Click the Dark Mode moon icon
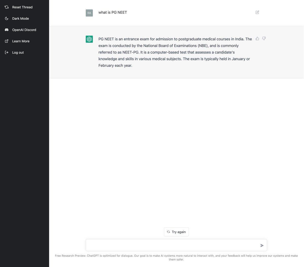Viewport: 304px width, 267px height. [x=7, y=18]
